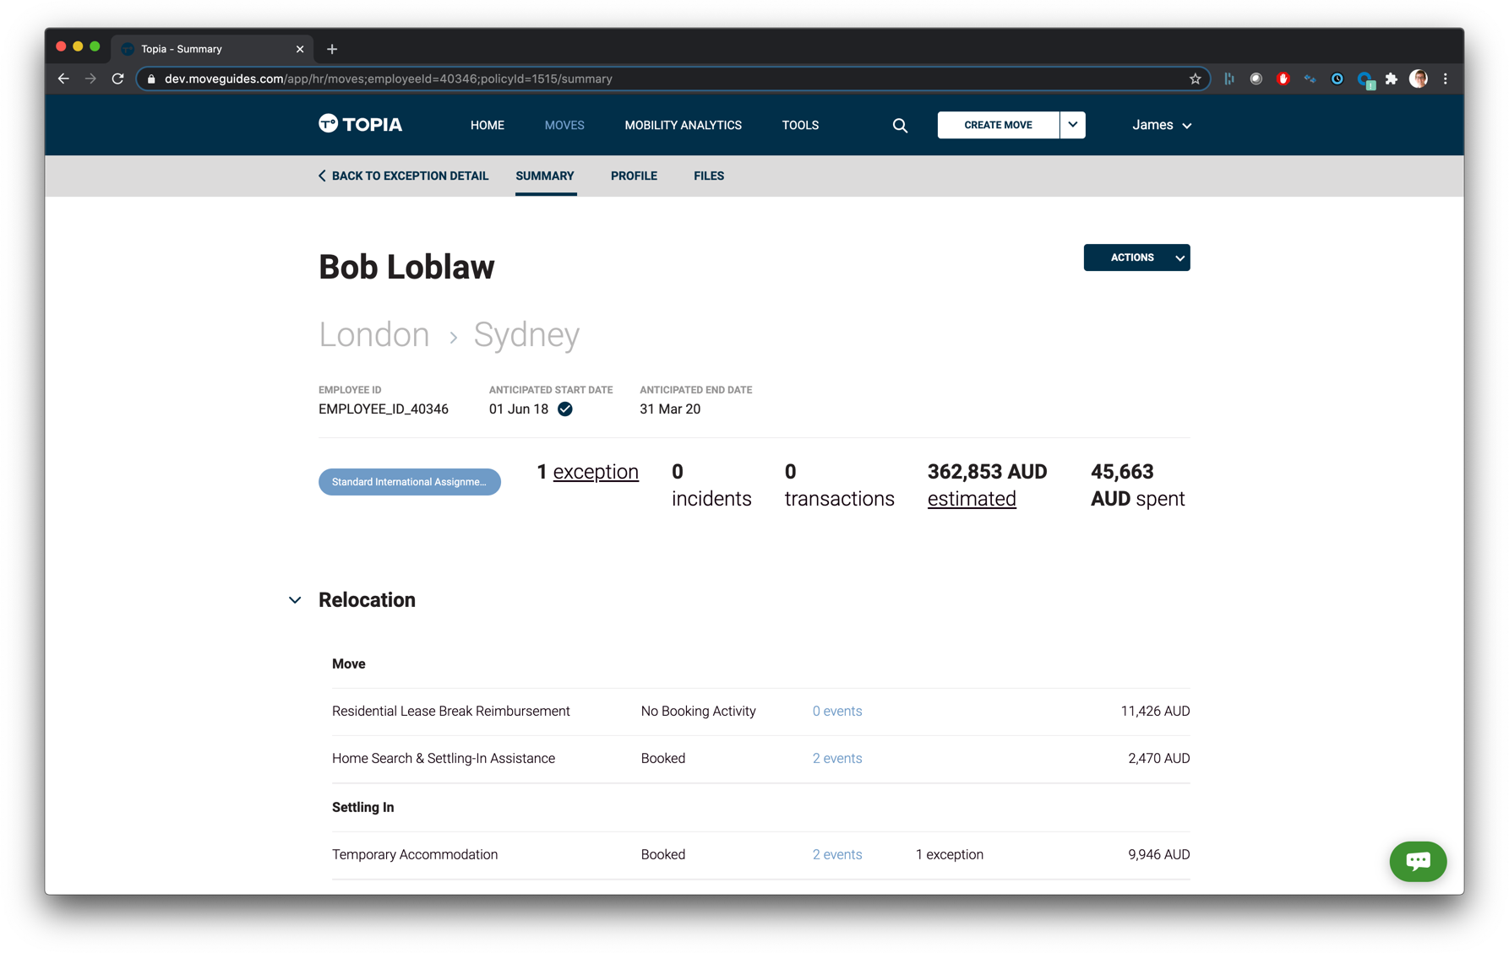Switch to the Files tab
The width and height of the screenshot is (1509, 953).
point(709,176)
